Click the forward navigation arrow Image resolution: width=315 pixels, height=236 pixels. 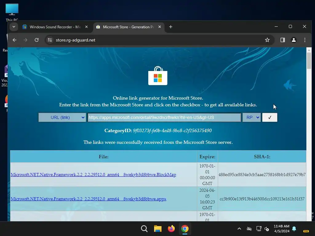click(25, 40)
